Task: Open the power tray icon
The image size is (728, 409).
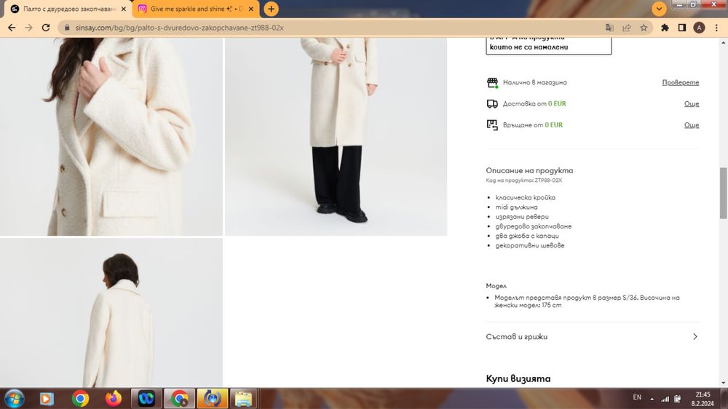Action: (677, 399)
